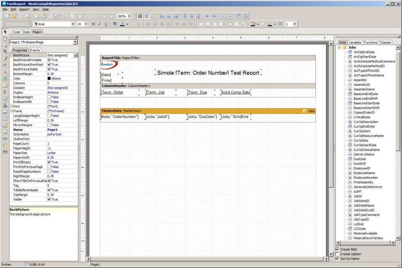Screen dimensions: 402x268
Task: Select the OLE object tool
Action: [5, 139]
